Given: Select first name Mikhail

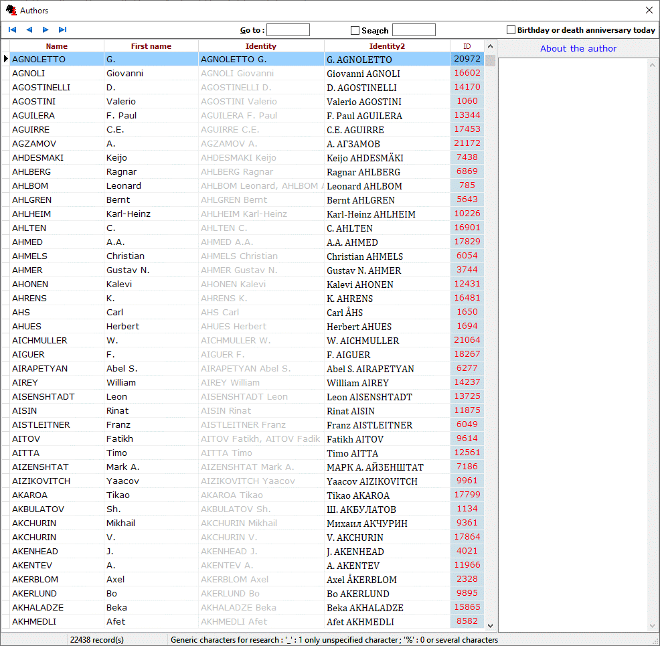Looking at the screenshot, I should click(151, 523).
